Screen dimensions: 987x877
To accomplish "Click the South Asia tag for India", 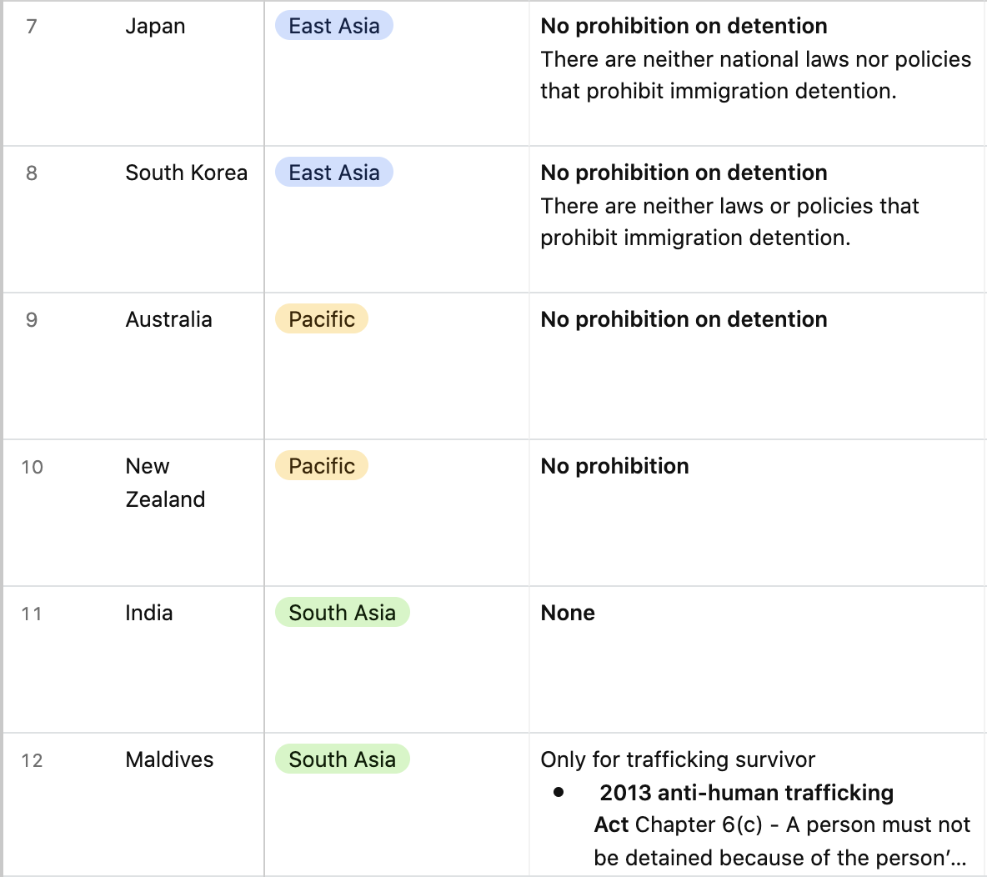I will [343, 613].
